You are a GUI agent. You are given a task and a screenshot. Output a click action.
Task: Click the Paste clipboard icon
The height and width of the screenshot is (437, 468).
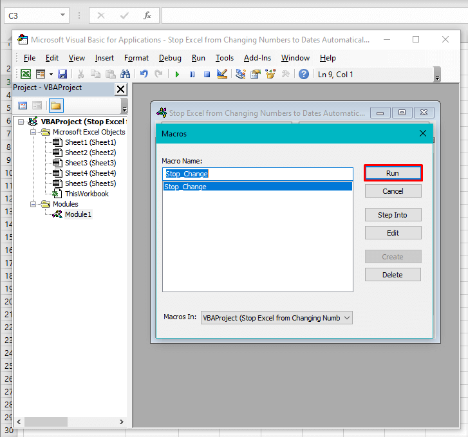(111, 74)
